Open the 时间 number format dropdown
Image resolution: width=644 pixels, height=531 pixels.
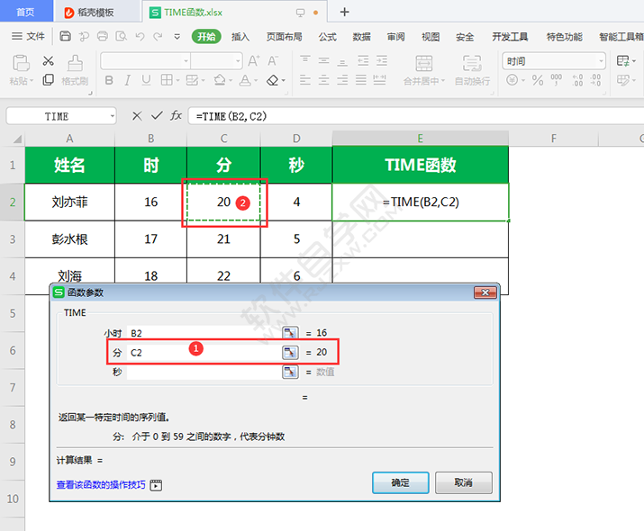click(x=601, y=61)
